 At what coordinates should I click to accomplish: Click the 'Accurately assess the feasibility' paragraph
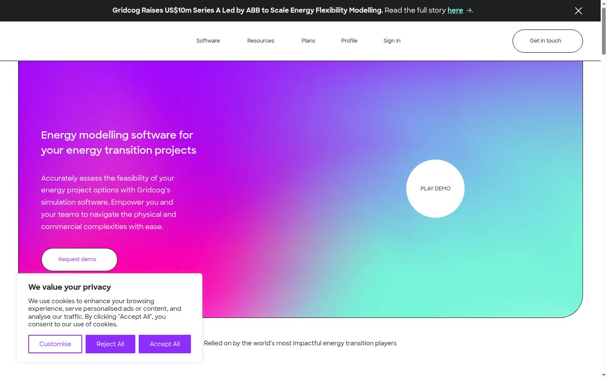pyautogui.click(x=108, y=202)
